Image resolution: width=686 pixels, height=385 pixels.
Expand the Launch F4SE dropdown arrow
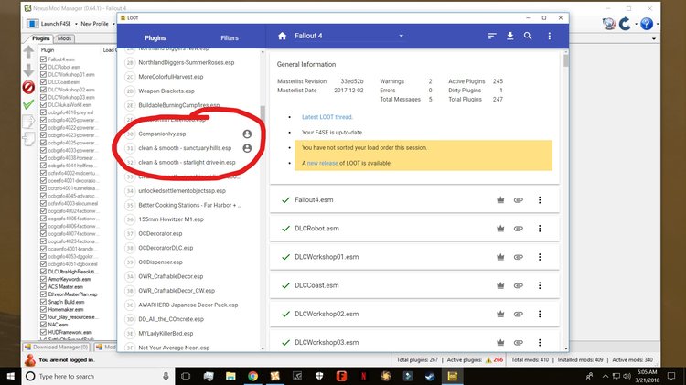click(x=76, y=24)
